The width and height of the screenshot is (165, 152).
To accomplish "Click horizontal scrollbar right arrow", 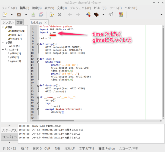I will (161, 121).
